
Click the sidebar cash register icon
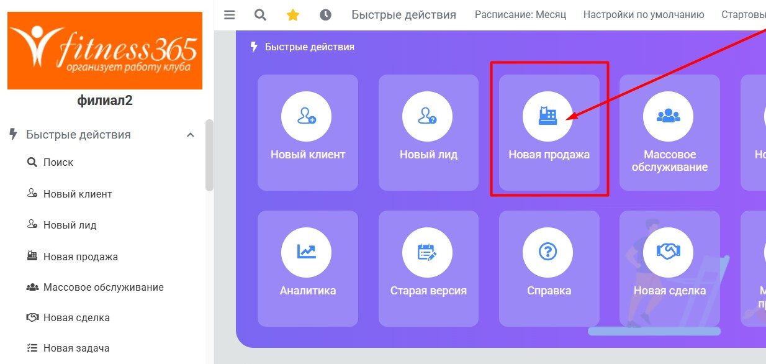coord(32,256)
